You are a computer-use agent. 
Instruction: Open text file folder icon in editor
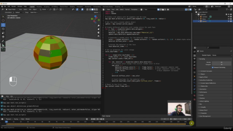click(163, 9)
